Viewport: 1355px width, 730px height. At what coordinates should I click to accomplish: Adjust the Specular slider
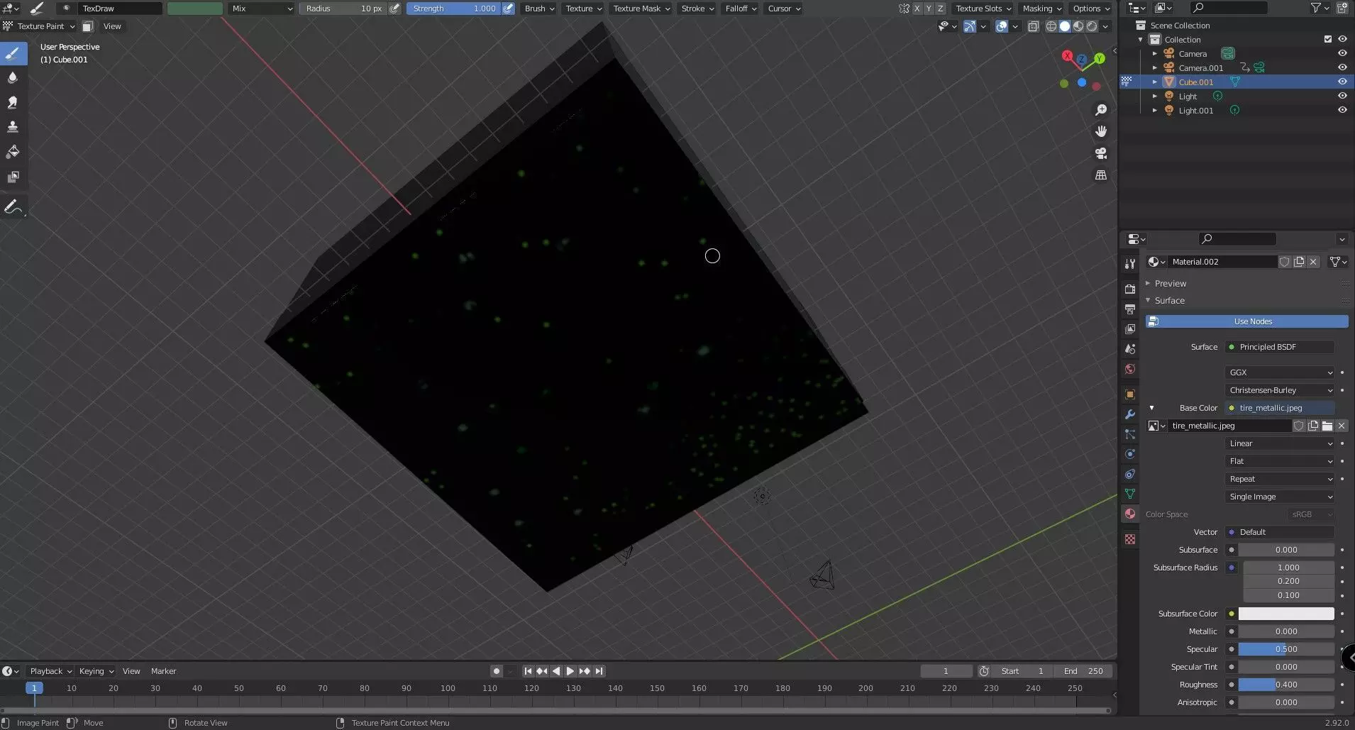(x=1286, y=649)
